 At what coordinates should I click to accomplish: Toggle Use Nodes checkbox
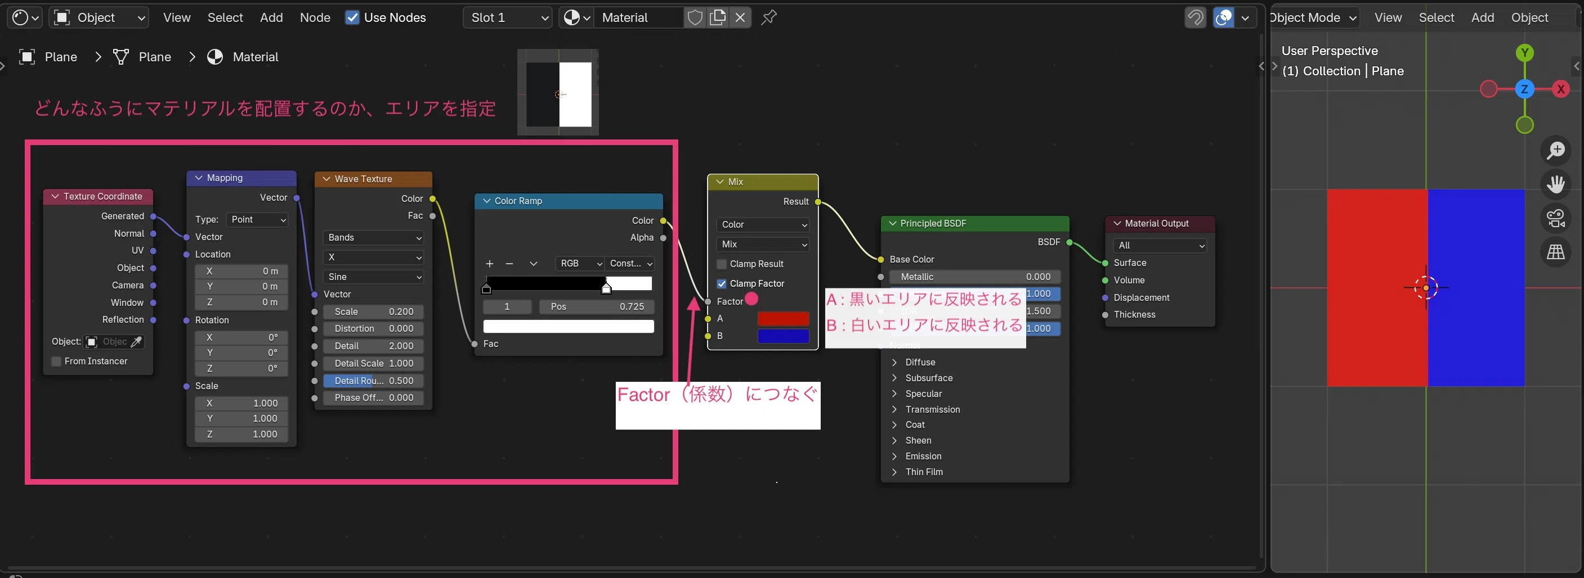click(352, 17)
